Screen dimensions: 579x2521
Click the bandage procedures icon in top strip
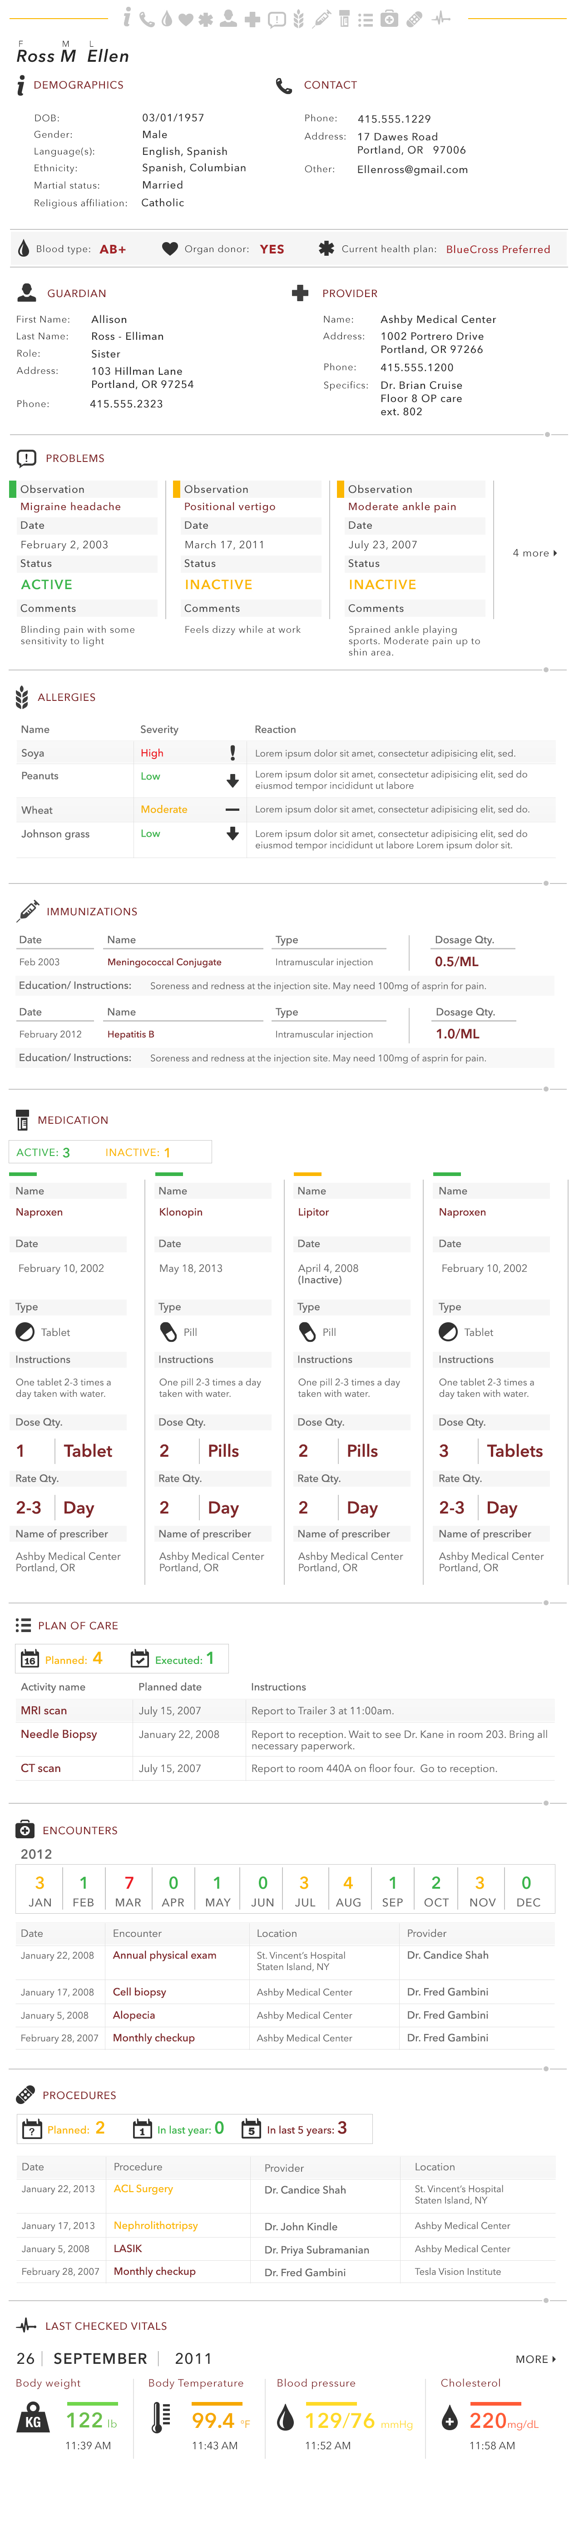[x=415, y=19]
